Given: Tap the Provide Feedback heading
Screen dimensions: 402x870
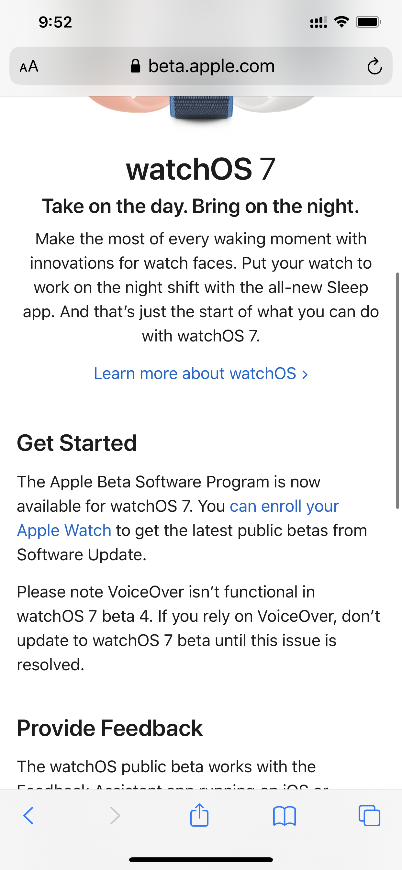Looking at the screenshot, I should [x=110, y=728].
